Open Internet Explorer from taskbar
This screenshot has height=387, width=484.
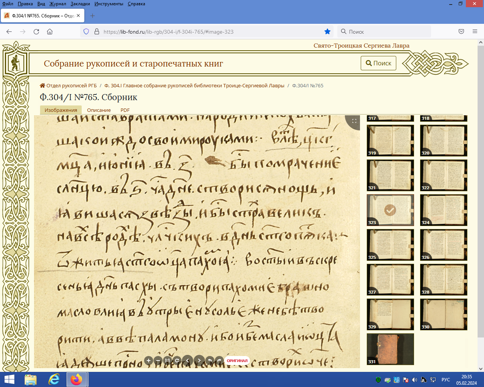point(54,379)
